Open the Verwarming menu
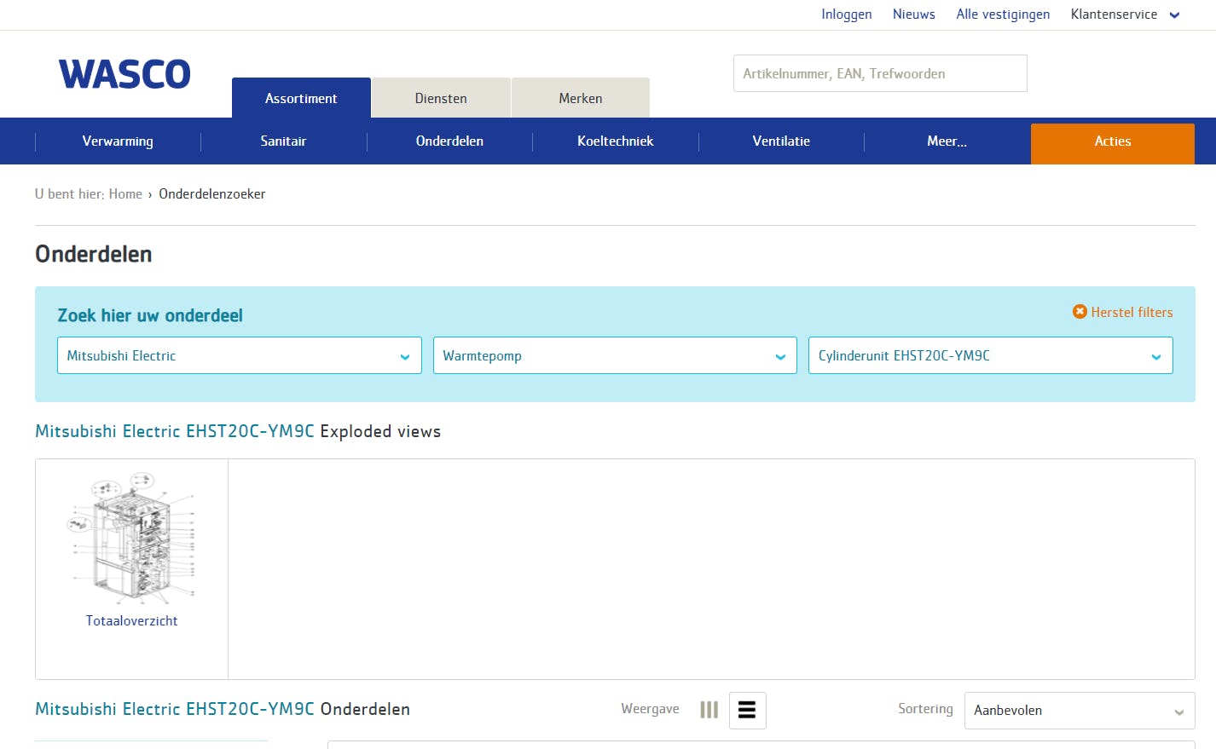Screen dimensions: 1216x749 [118, 141]
